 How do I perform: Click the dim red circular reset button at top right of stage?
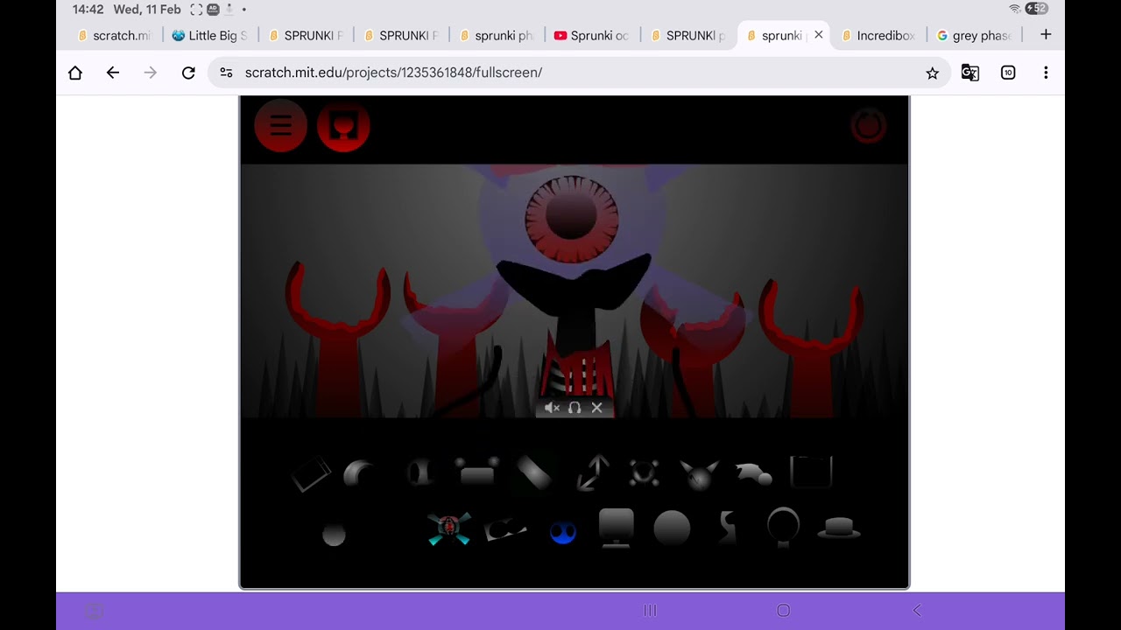pyautogui.click(x=869, y=126)
